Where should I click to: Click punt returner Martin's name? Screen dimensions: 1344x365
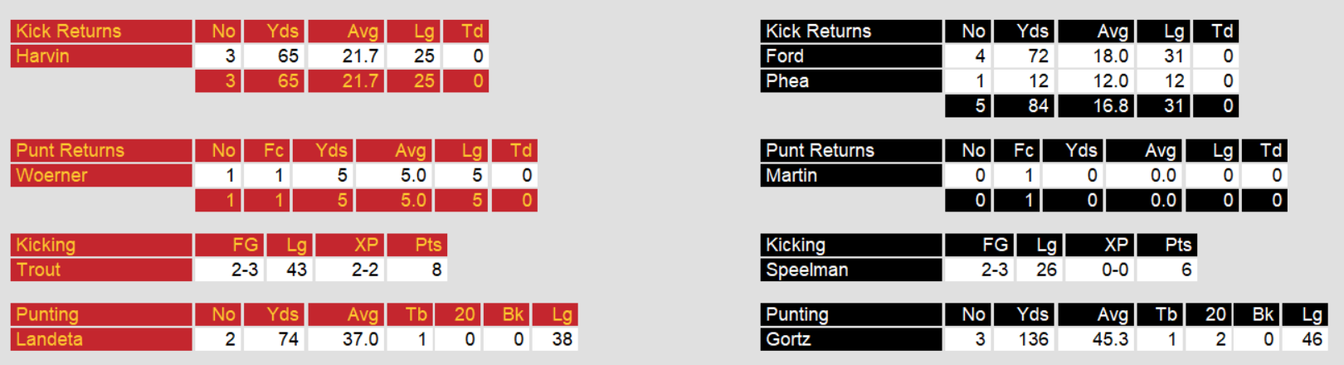791,176
